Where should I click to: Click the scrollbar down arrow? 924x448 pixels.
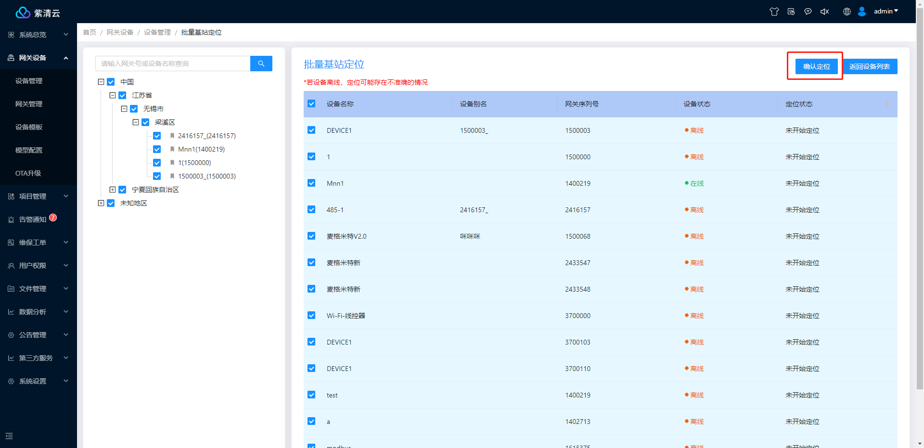tap(920, 444)
